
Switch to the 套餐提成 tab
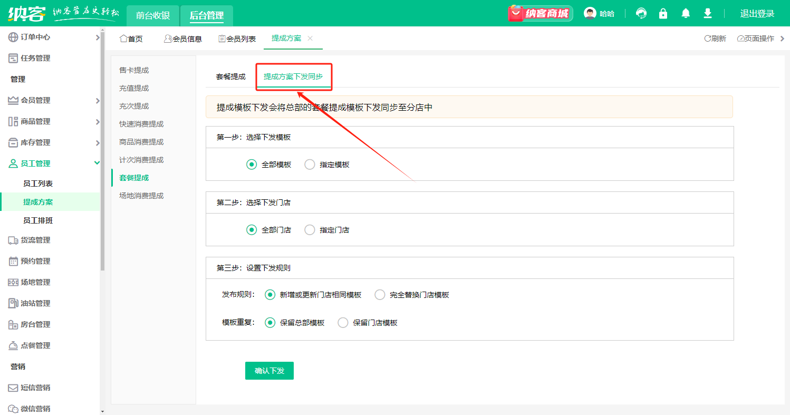tap(230, 76)
